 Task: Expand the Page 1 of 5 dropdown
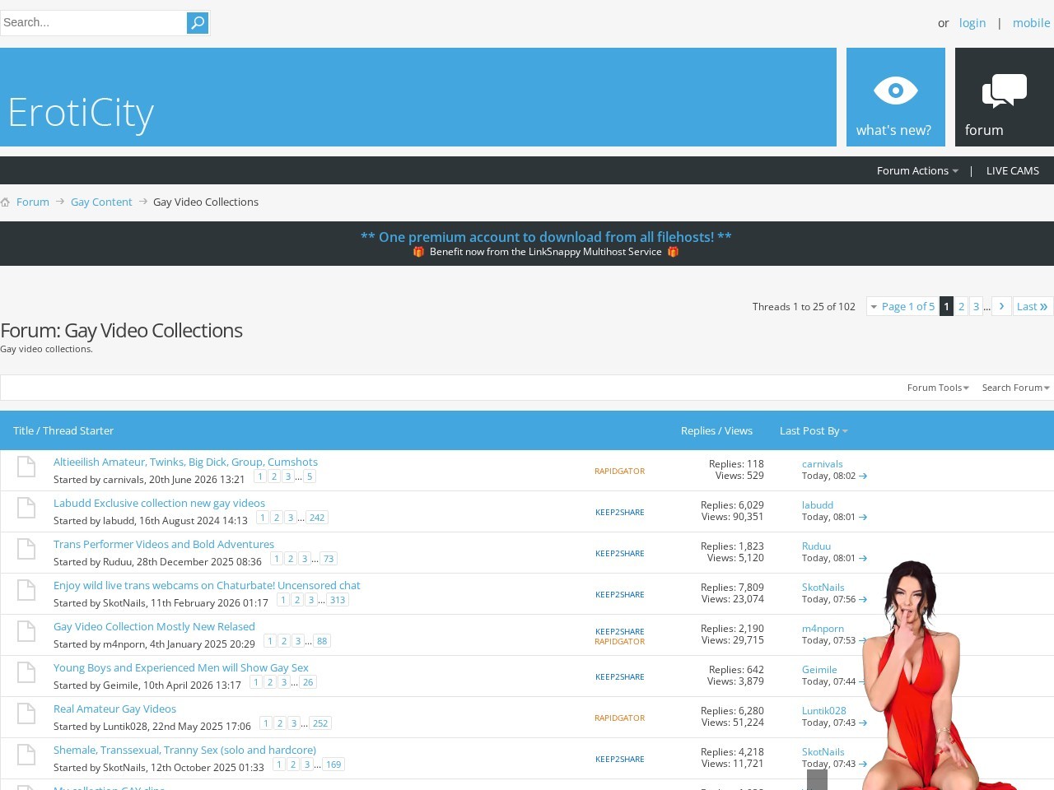point(902,306)
